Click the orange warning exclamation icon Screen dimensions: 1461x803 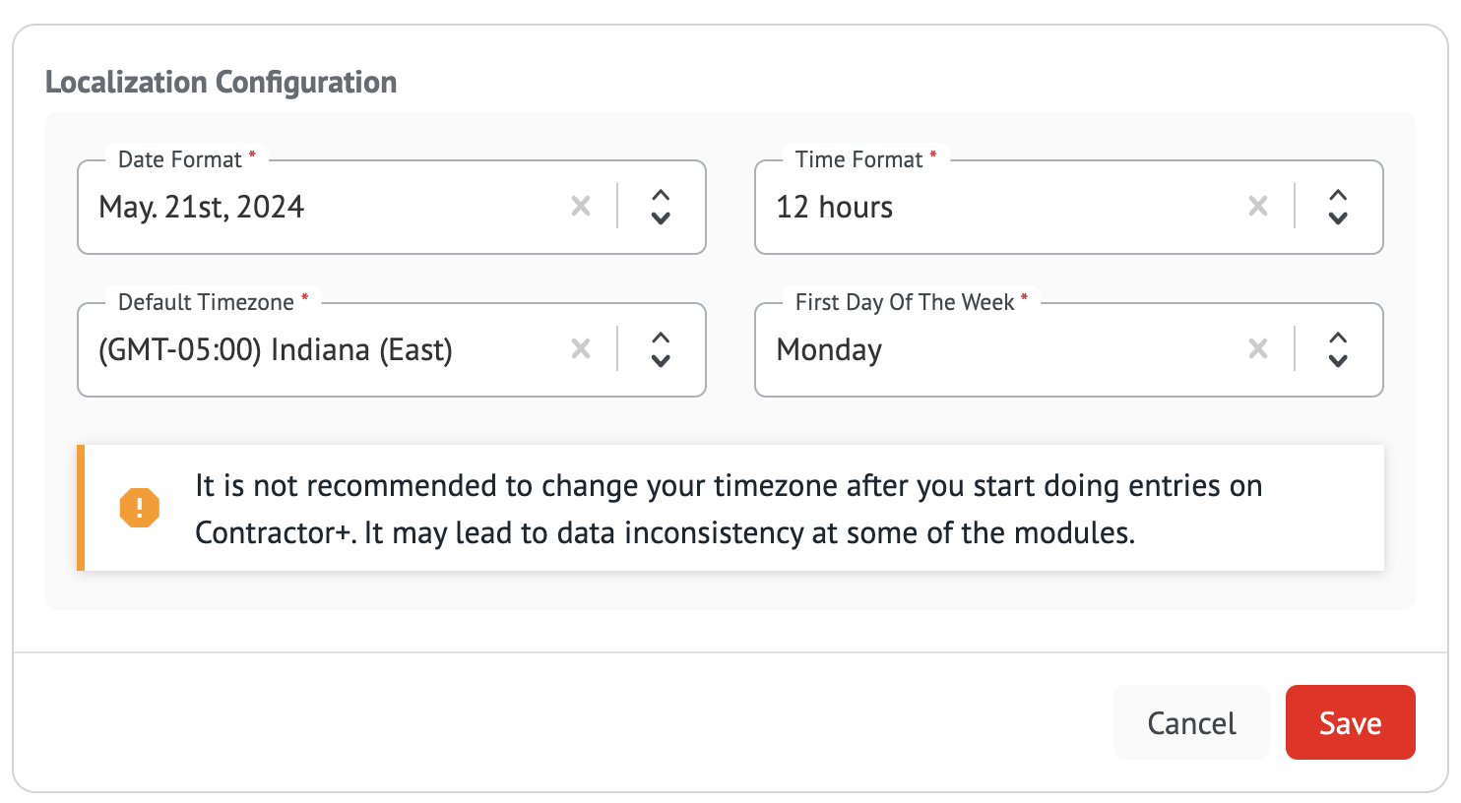point(140,508)
